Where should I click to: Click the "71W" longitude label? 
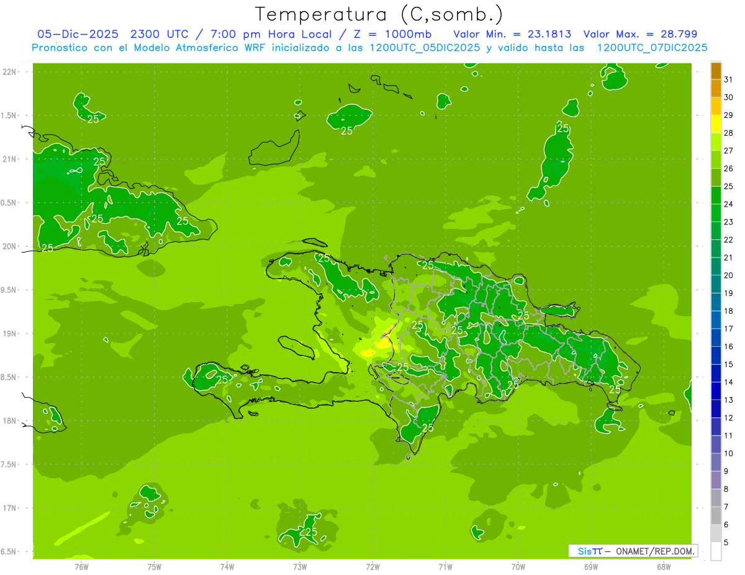(445, 566)
